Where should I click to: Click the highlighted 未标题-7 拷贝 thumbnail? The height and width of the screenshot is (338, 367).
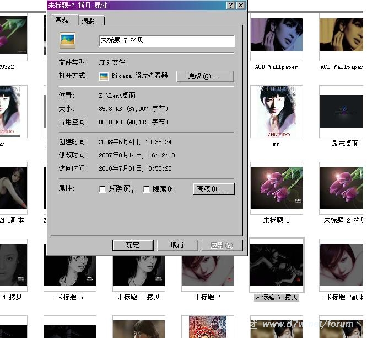click(276, 265)
